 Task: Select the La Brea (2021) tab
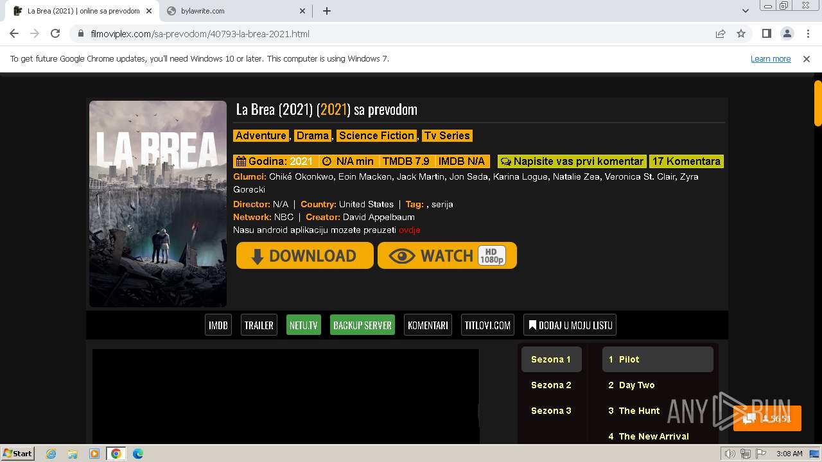point(82,11)
